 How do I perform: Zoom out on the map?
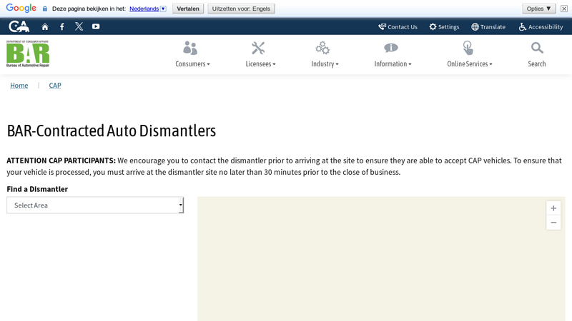(x=553, y=223)
